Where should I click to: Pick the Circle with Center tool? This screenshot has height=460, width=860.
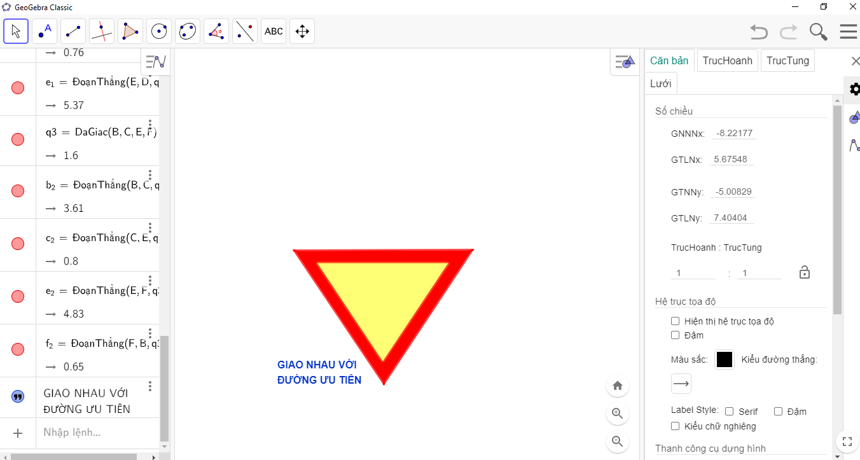[x=159, y=31]
